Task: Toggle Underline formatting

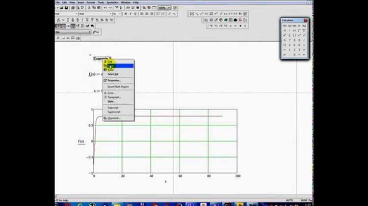Action: (135, 14)
